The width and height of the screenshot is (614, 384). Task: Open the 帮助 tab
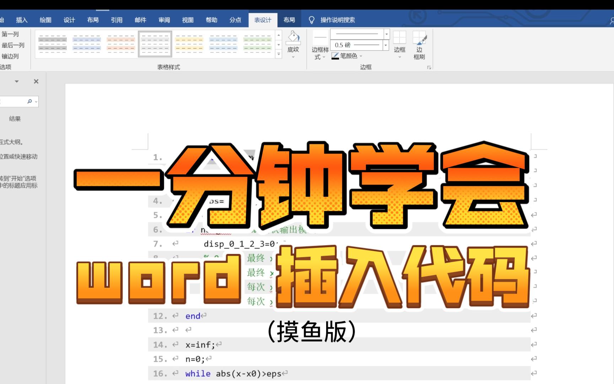211,20
